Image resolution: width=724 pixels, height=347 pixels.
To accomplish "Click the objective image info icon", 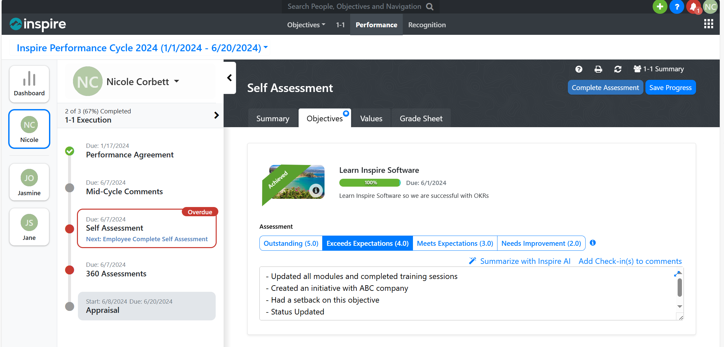I will tap(316, 190).
